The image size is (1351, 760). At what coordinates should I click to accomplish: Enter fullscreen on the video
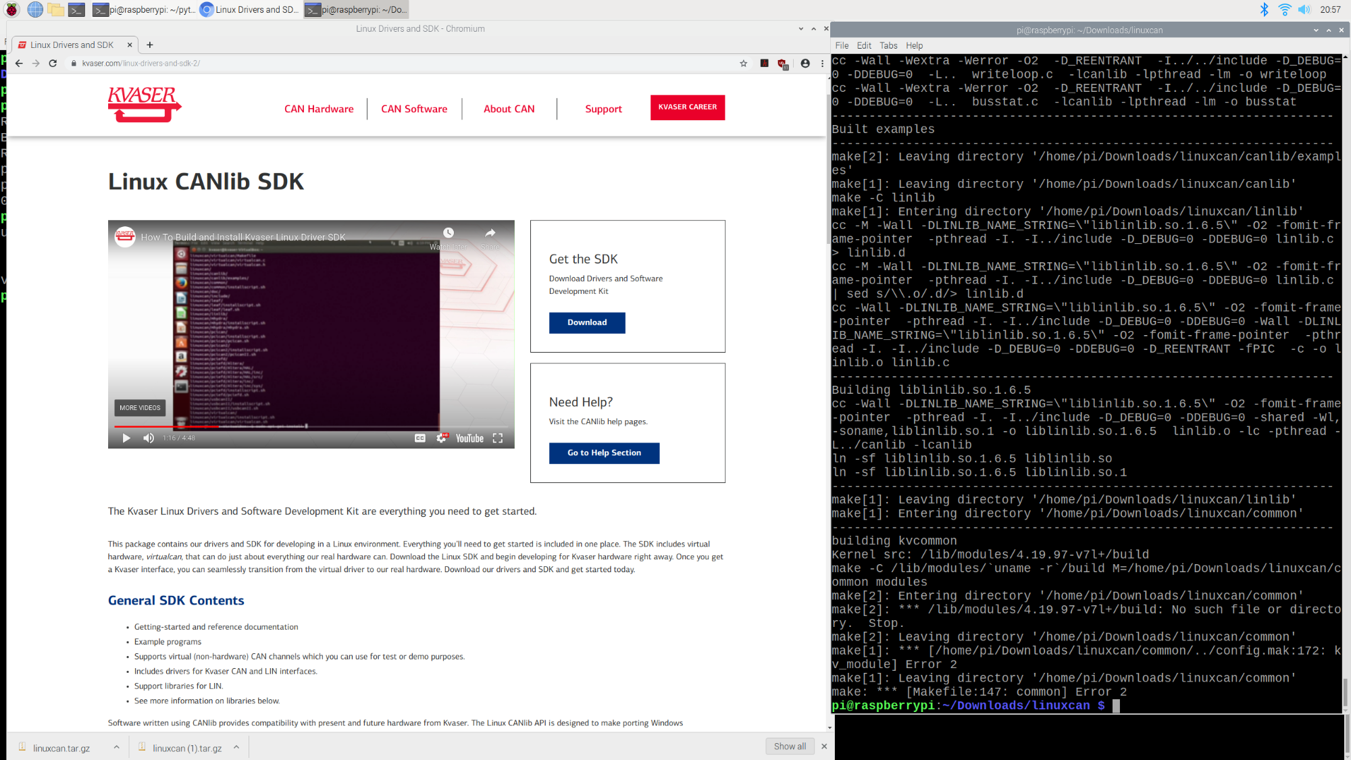pyautogui.click(x=498, y=438)
